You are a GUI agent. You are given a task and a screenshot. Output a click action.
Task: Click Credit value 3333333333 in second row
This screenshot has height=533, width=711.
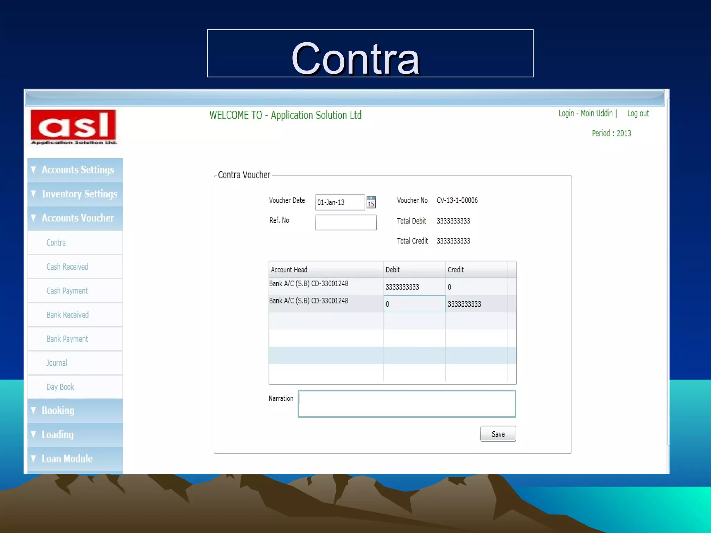pos(464,304)
